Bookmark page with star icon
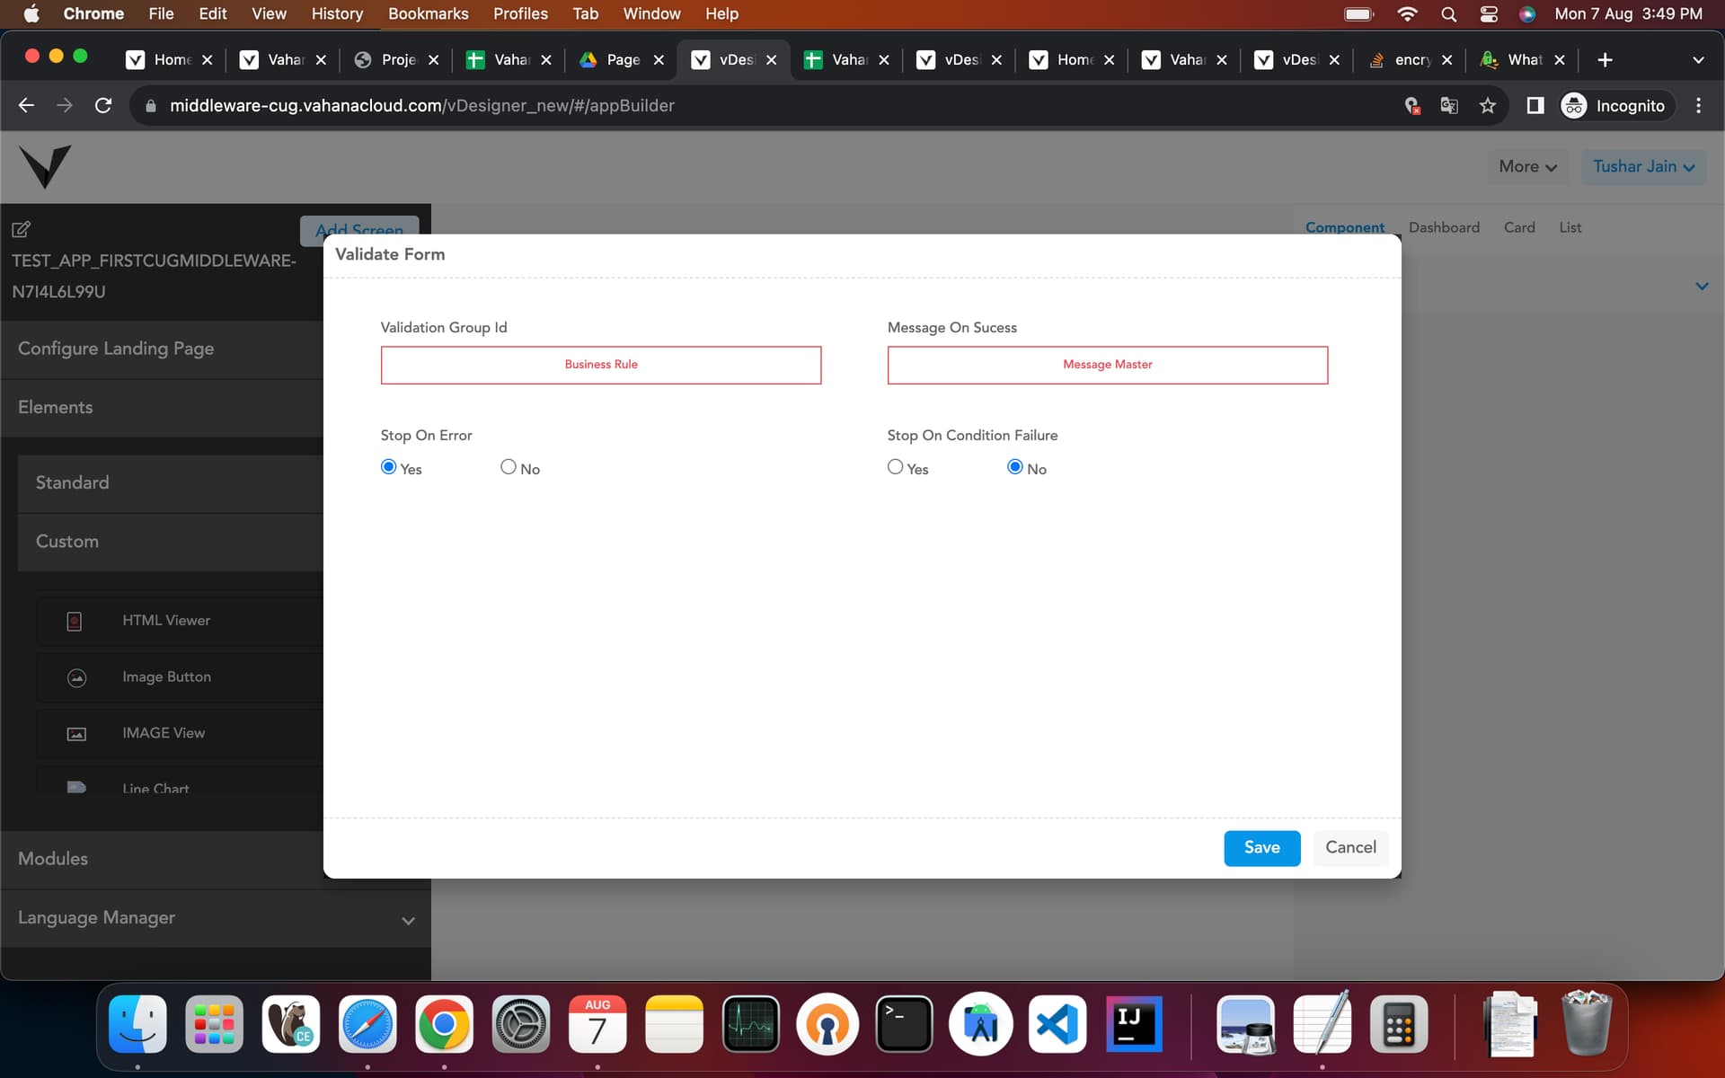Viewport: 1725px width, 1078px height. tap(1488, 106)
